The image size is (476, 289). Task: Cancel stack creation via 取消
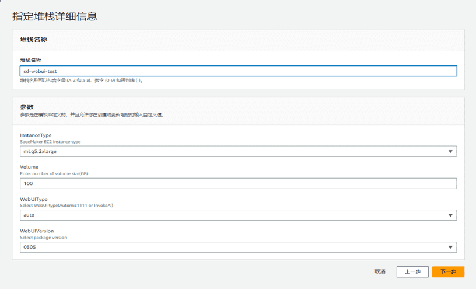380,271
